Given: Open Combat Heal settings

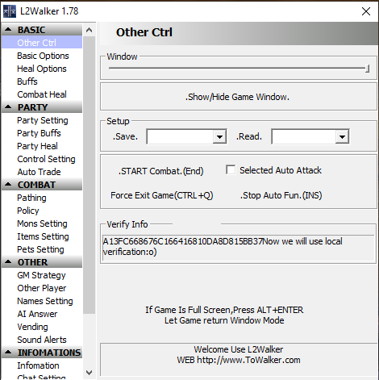Looking at the screenshot, I should (x=42, y=94).
